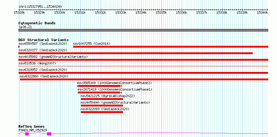Click the 15339k ruler tick label

(x=243, y=12)
